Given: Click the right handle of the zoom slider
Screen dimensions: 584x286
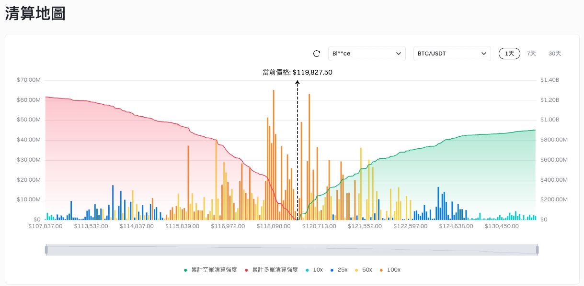Looking at the screenshot, I should pos(537,250).
